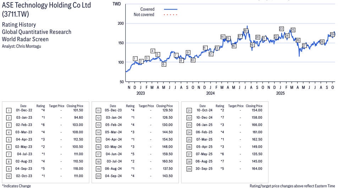Click the blue Covered legend line

(x=170, y=9)
